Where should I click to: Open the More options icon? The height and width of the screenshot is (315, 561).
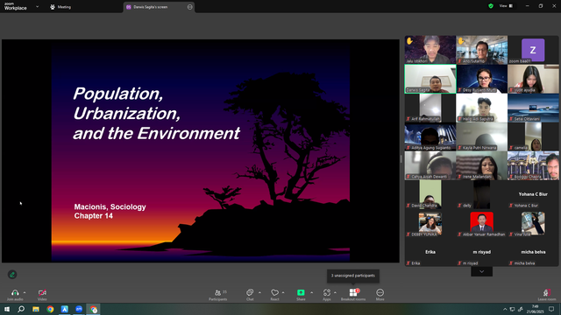click(380, 292)
